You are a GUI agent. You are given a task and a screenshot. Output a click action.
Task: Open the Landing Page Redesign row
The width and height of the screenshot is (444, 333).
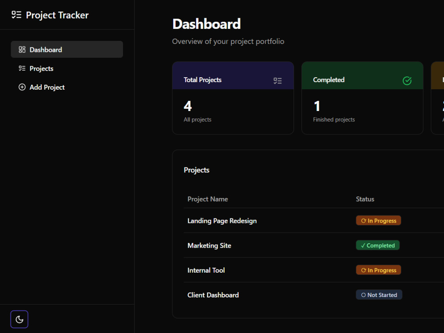point(314,221)
